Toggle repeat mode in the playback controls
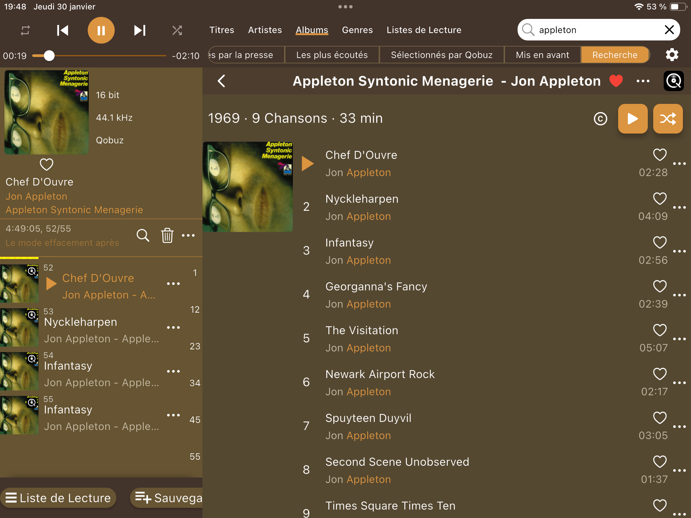Screen dimensions: 691x518 click(x=25, y=30)
